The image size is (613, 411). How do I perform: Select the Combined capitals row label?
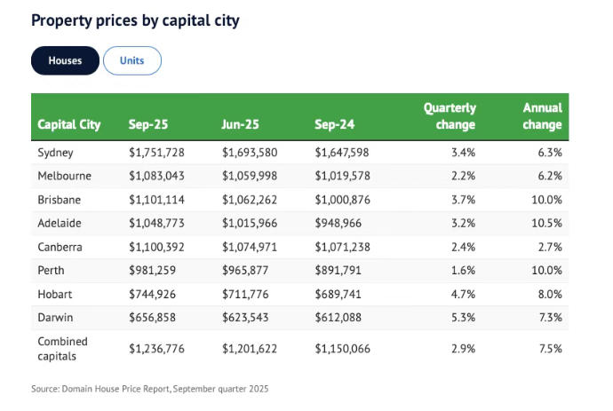tap(64, 348)
